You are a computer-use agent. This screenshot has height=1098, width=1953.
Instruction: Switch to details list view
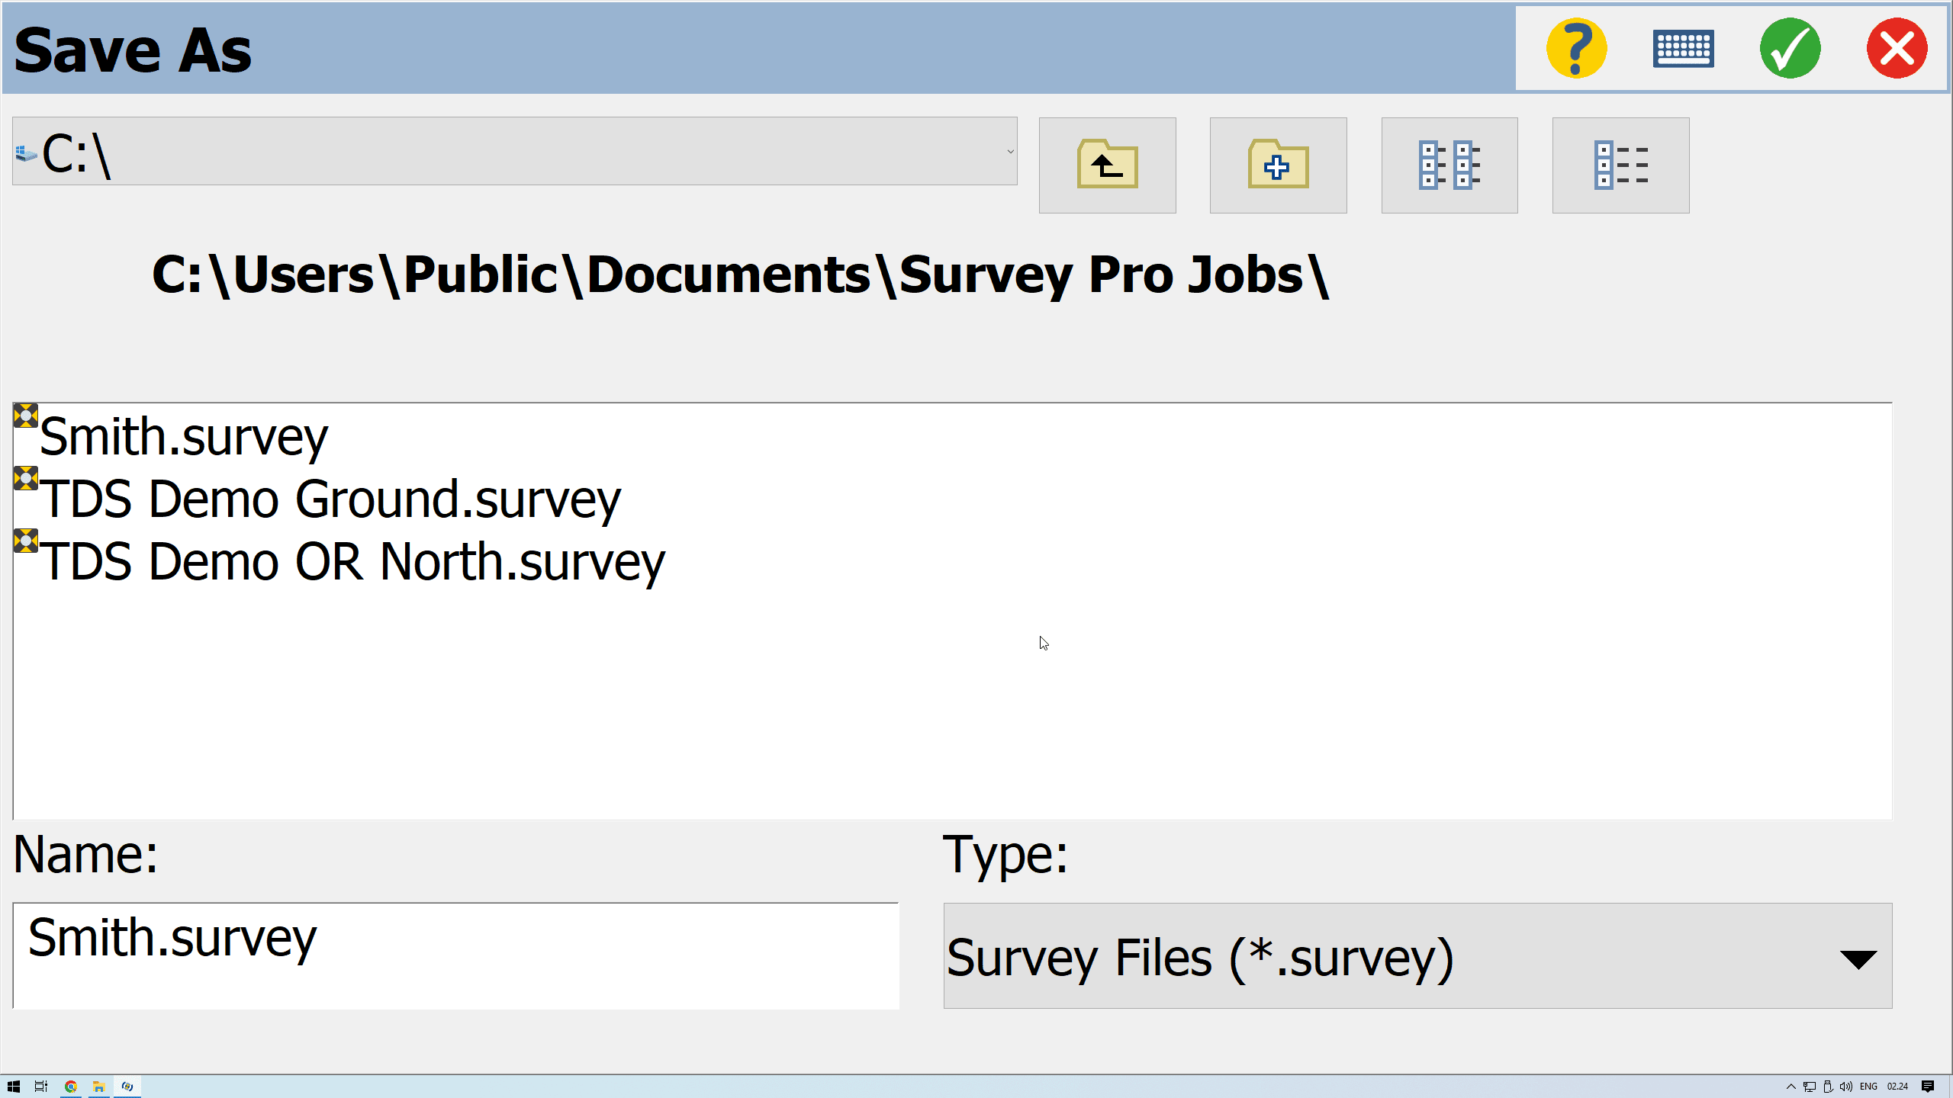(x=1620, y=165)
